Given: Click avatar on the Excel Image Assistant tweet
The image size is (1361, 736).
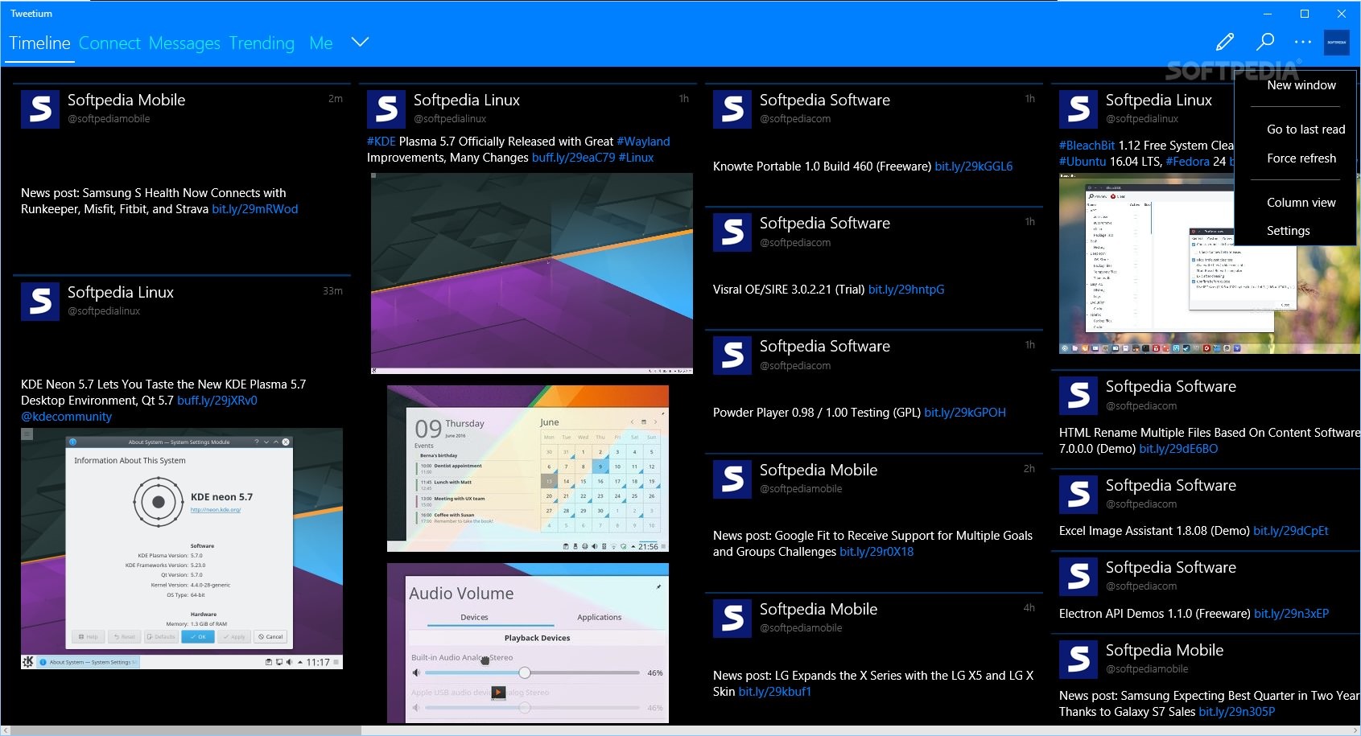Looking at the screenshot, I should 1078,495.
